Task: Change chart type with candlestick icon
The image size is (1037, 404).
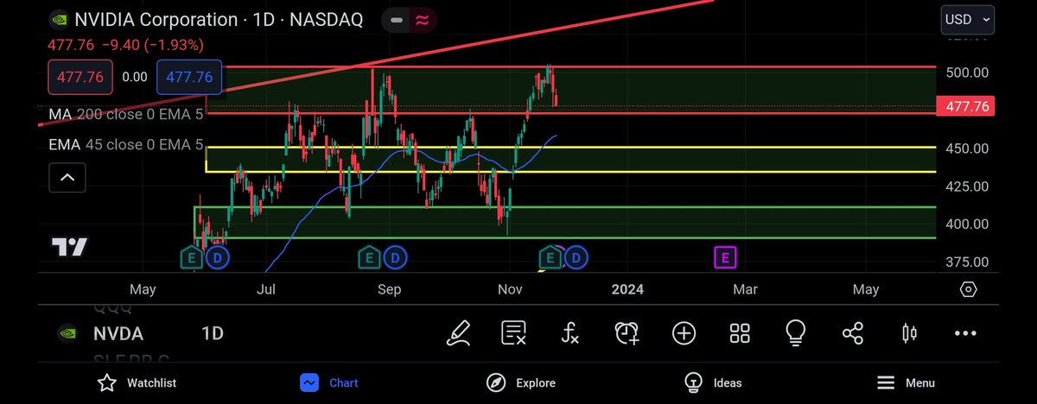Action: tap(908, 333)
